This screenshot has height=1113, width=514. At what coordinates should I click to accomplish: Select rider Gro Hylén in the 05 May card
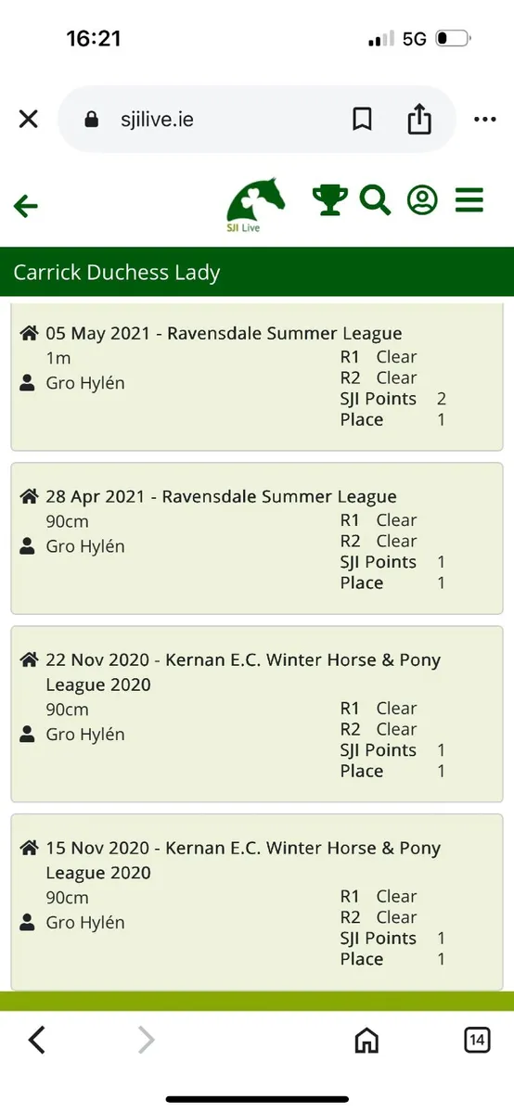(x=84, y=383)
